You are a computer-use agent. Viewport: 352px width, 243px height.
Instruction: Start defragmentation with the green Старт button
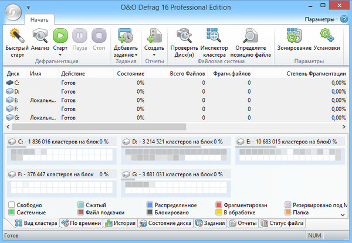click(x=60, y=35)
